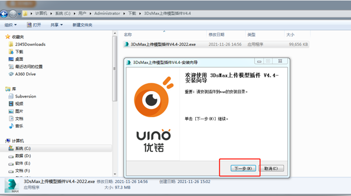Click the large MAX icon in details pane
This screenshot has width=351, height=196.
click(x=11, y=186)
